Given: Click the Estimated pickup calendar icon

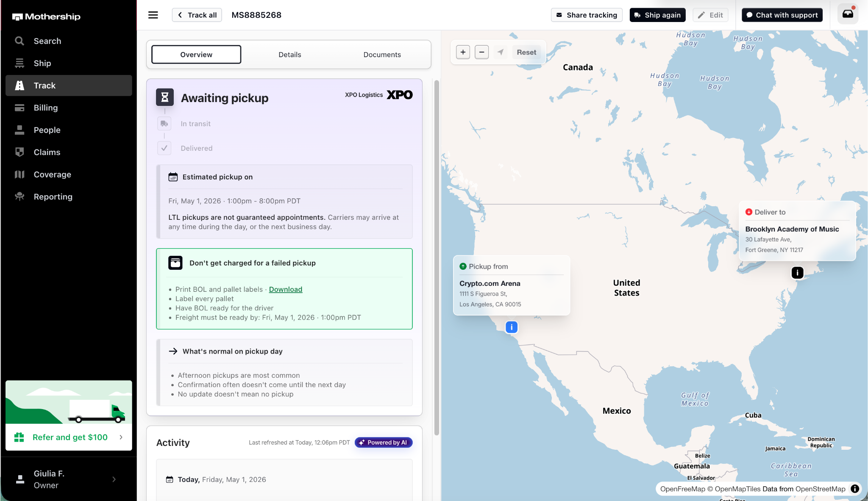Looking at the screenshot, I should pyautogui.click(x=173, y=177).
